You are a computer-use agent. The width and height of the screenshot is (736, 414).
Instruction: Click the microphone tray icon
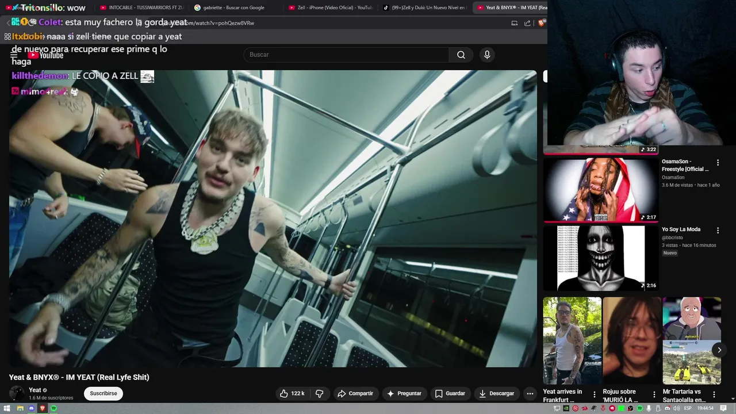[649, 408]
